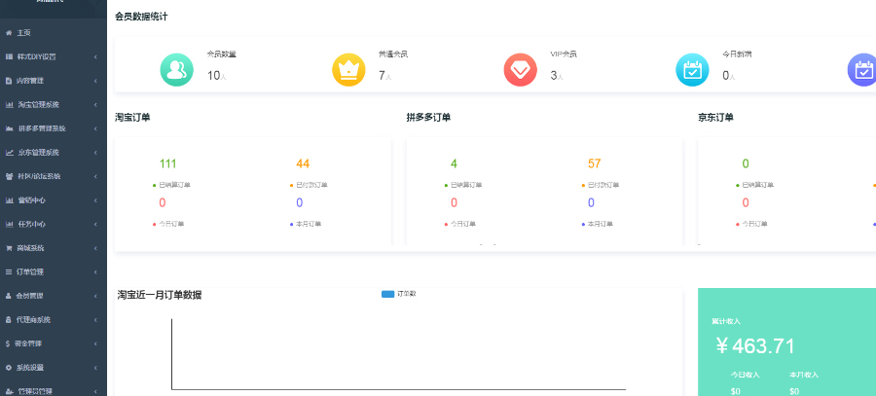Viewport: 876px width, 396px height.
Task: Click the member count value 10人
Action: pos(217,76)
